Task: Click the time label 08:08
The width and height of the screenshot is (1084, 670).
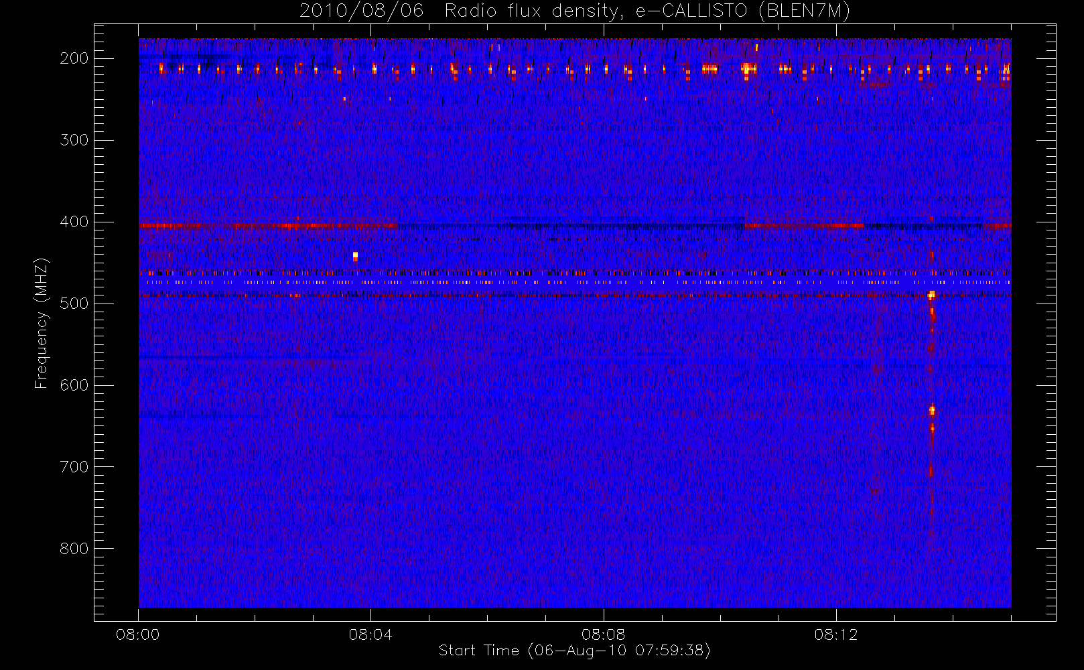Action: coord(603,634)
